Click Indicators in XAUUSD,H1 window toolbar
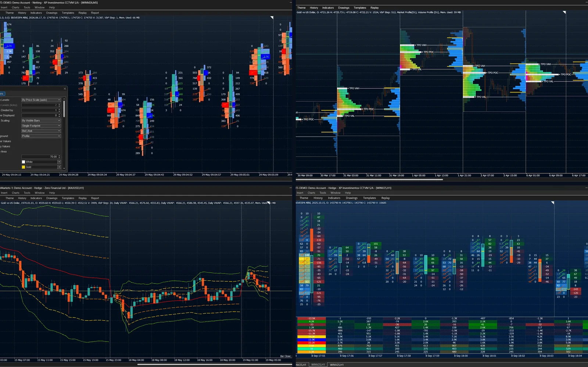This screenshot has width=588, height=367. (x=36, y=198)
